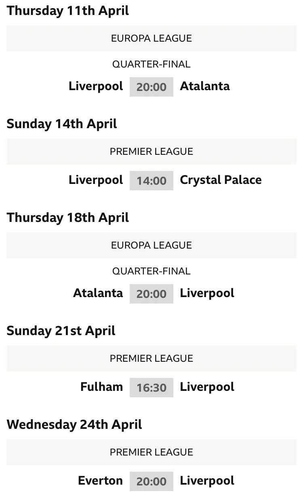Select the 20:00 kickoff for Everton v Liverpool
This screenshot has width=303, height=502.
(x=151, y=481)
